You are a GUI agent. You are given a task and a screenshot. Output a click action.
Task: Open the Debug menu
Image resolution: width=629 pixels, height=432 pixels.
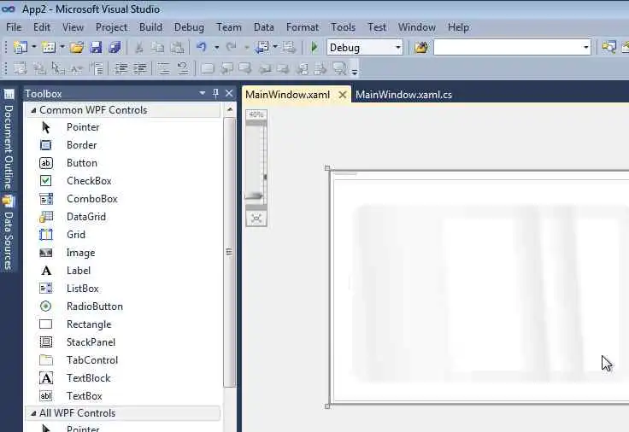tap(189, 27)
